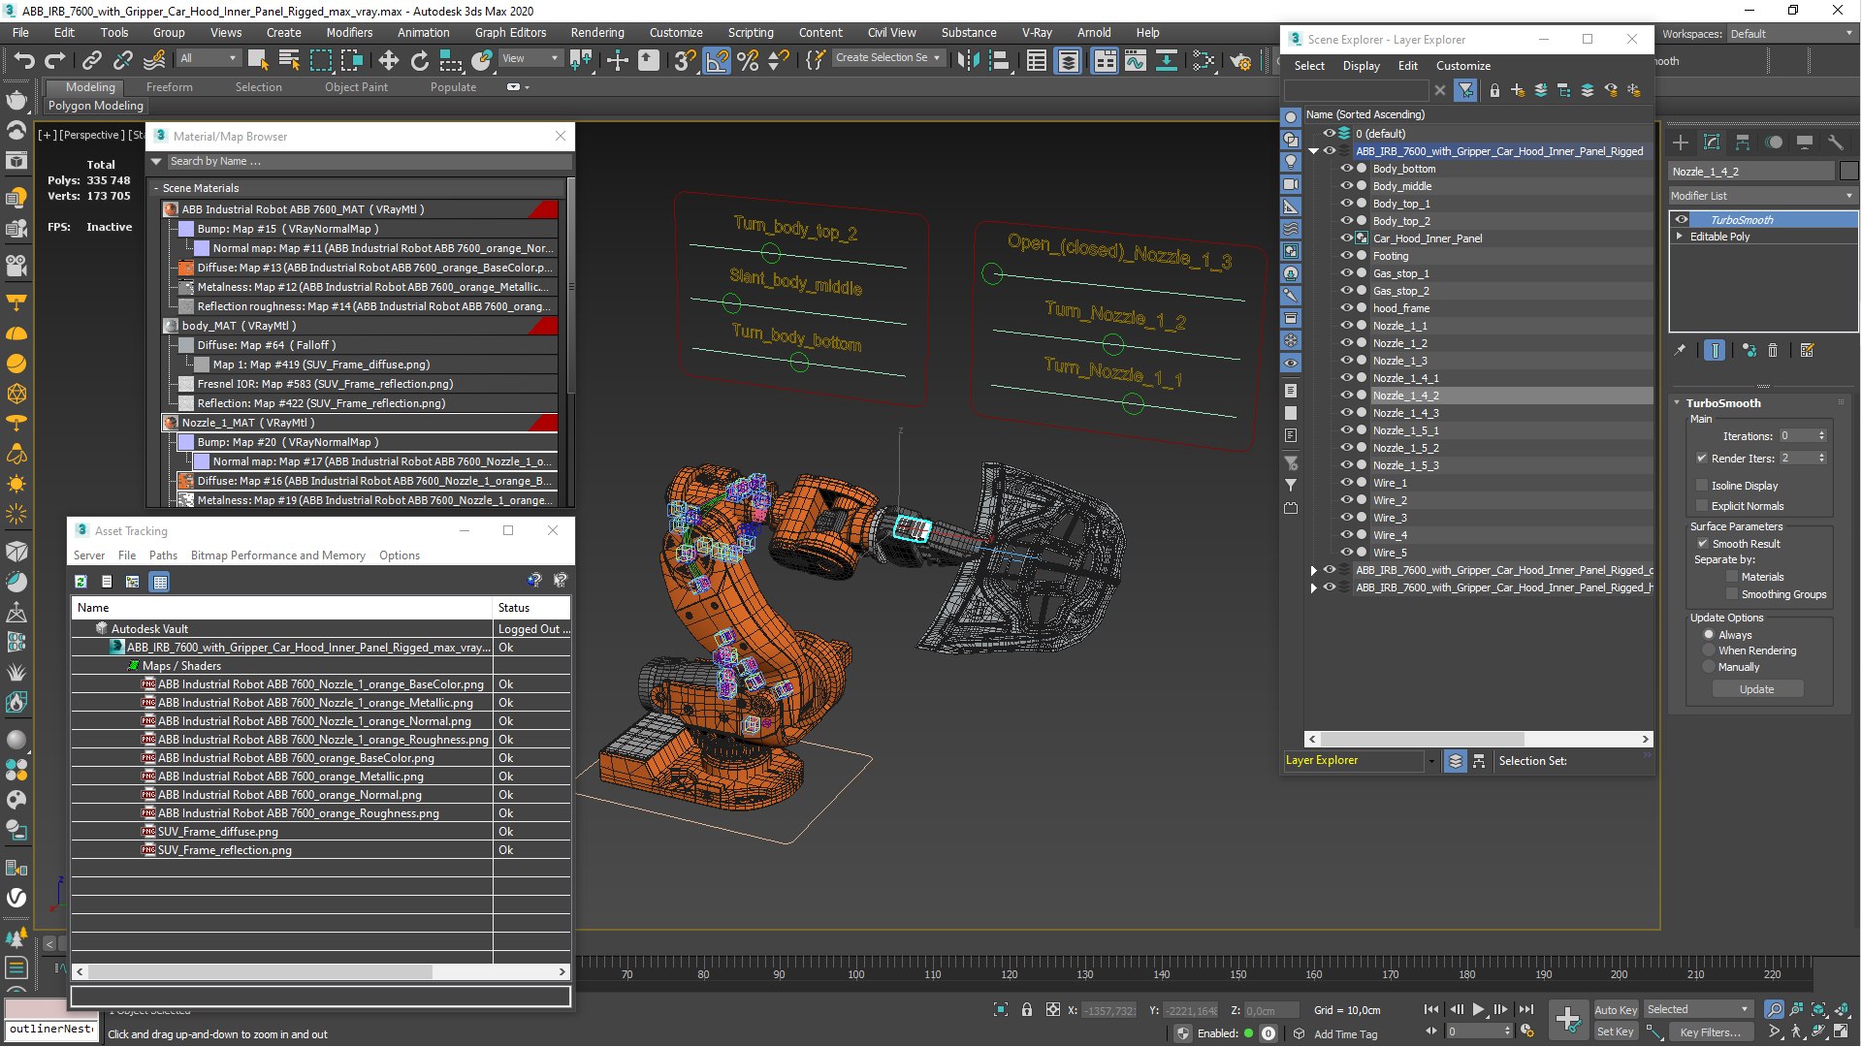
Task: Click the Update button in TurboSmooth
Action: coord(1756,689)
